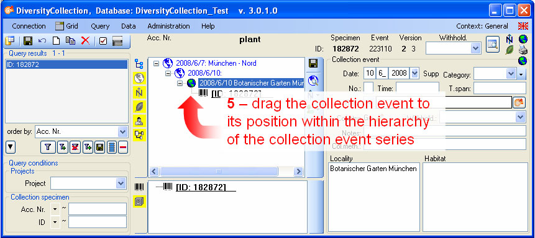Click the horizontal scrollbar of the tree view
This screenshot has width=535, height=238.
(x=227, y=171)
